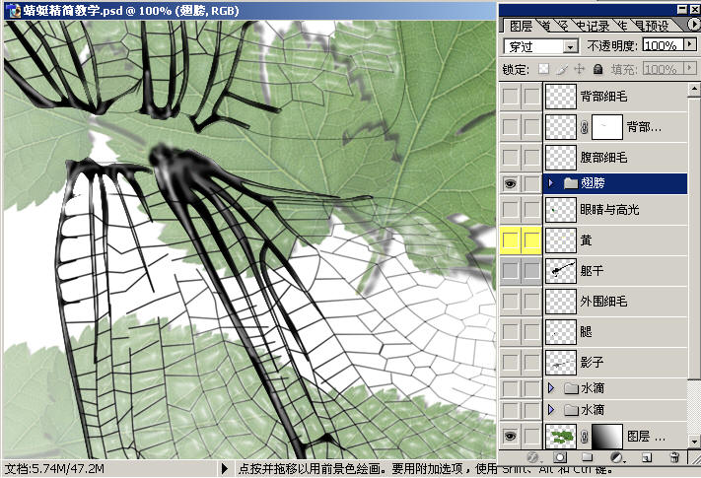
Task: Click the delete layer trash icon
Action: pos(674,458)
